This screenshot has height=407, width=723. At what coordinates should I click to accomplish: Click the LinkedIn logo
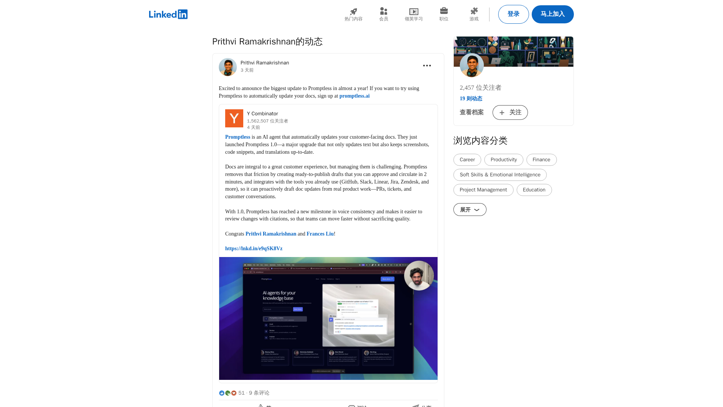[168, 14]
